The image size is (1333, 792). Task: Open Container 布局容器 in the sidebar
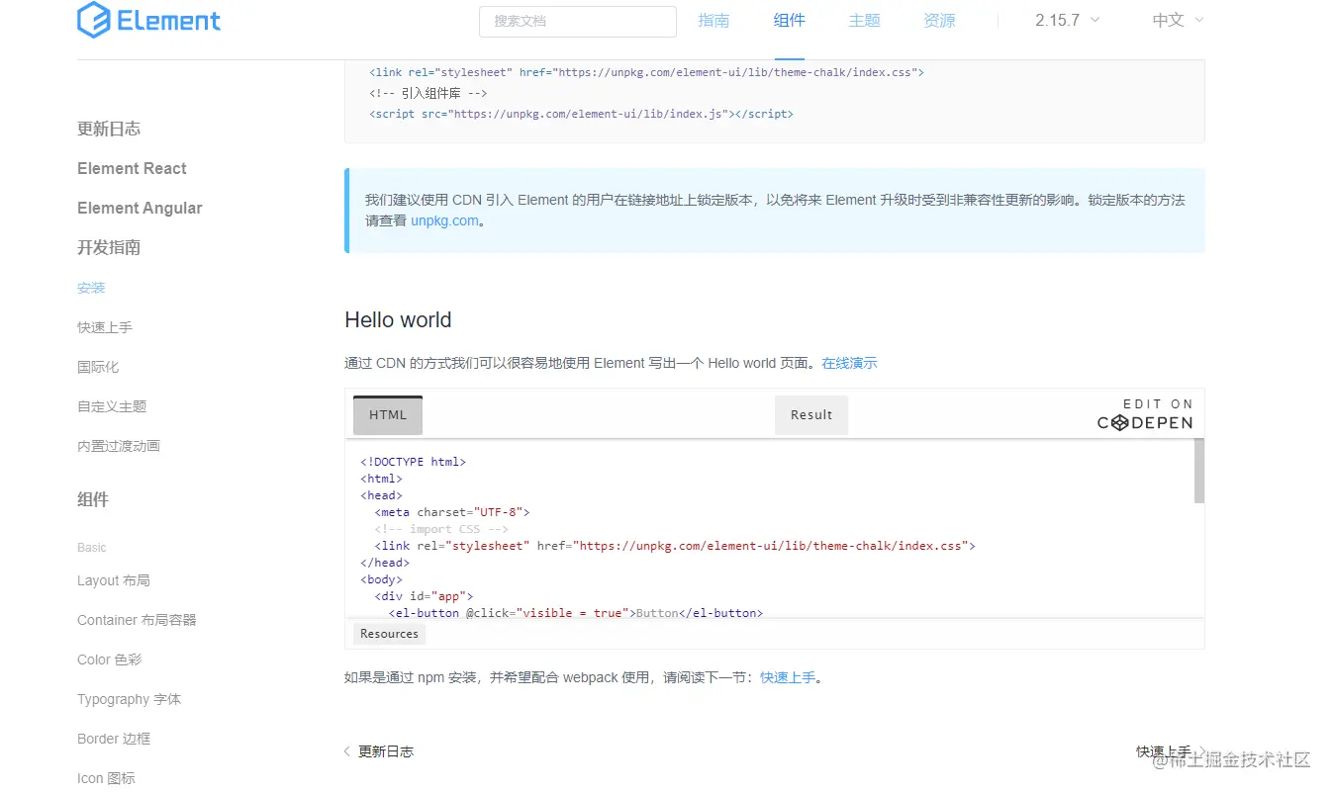click(137, 620)
